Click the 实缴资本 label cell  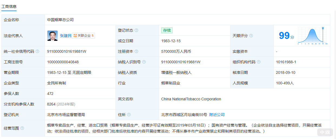coord(252,51)
